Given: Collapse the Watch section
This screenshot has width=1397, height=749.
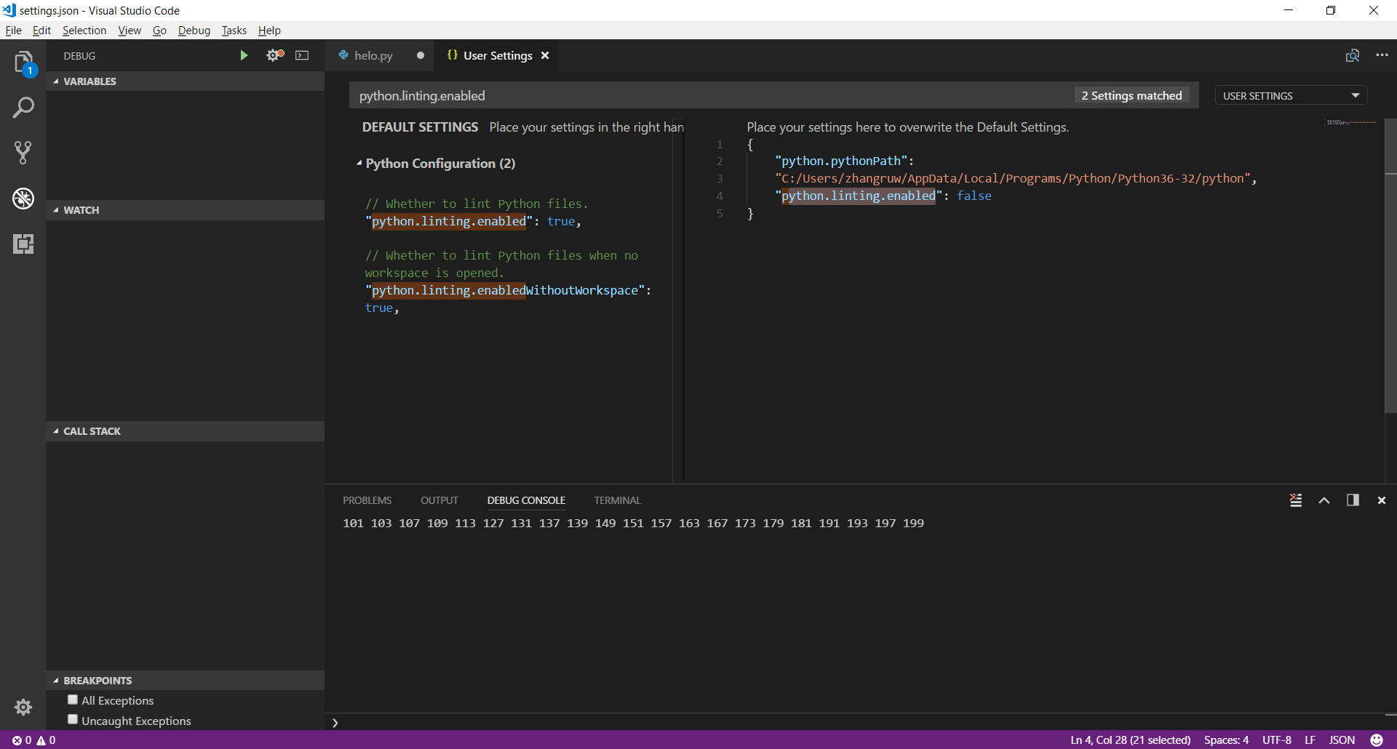Looking at the screenshot, I should pos(185,210).
